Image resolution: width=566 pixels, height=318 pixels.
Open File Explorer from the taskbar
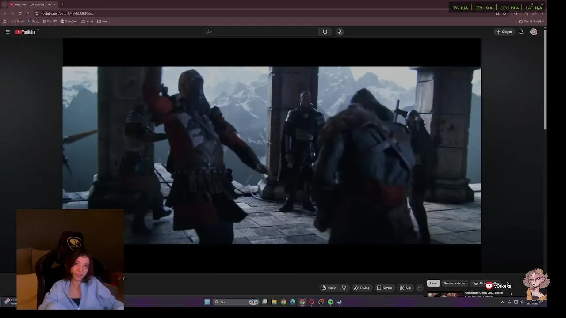274,302
